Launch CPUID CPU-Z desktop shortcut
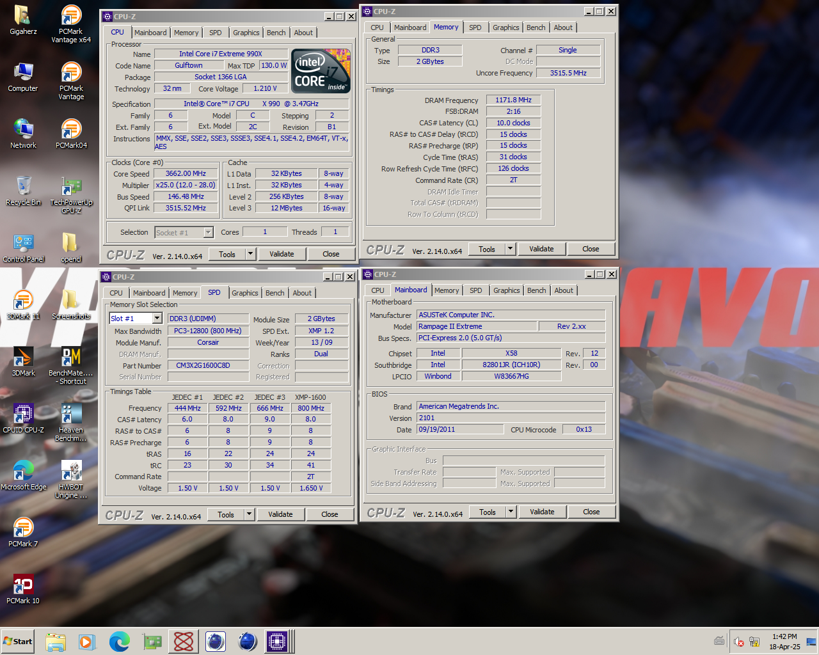The image size is (819, 655). coord(23,418)
